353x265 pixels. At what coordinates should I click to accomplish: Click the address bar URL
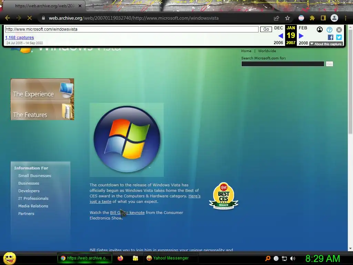point(133,18)
